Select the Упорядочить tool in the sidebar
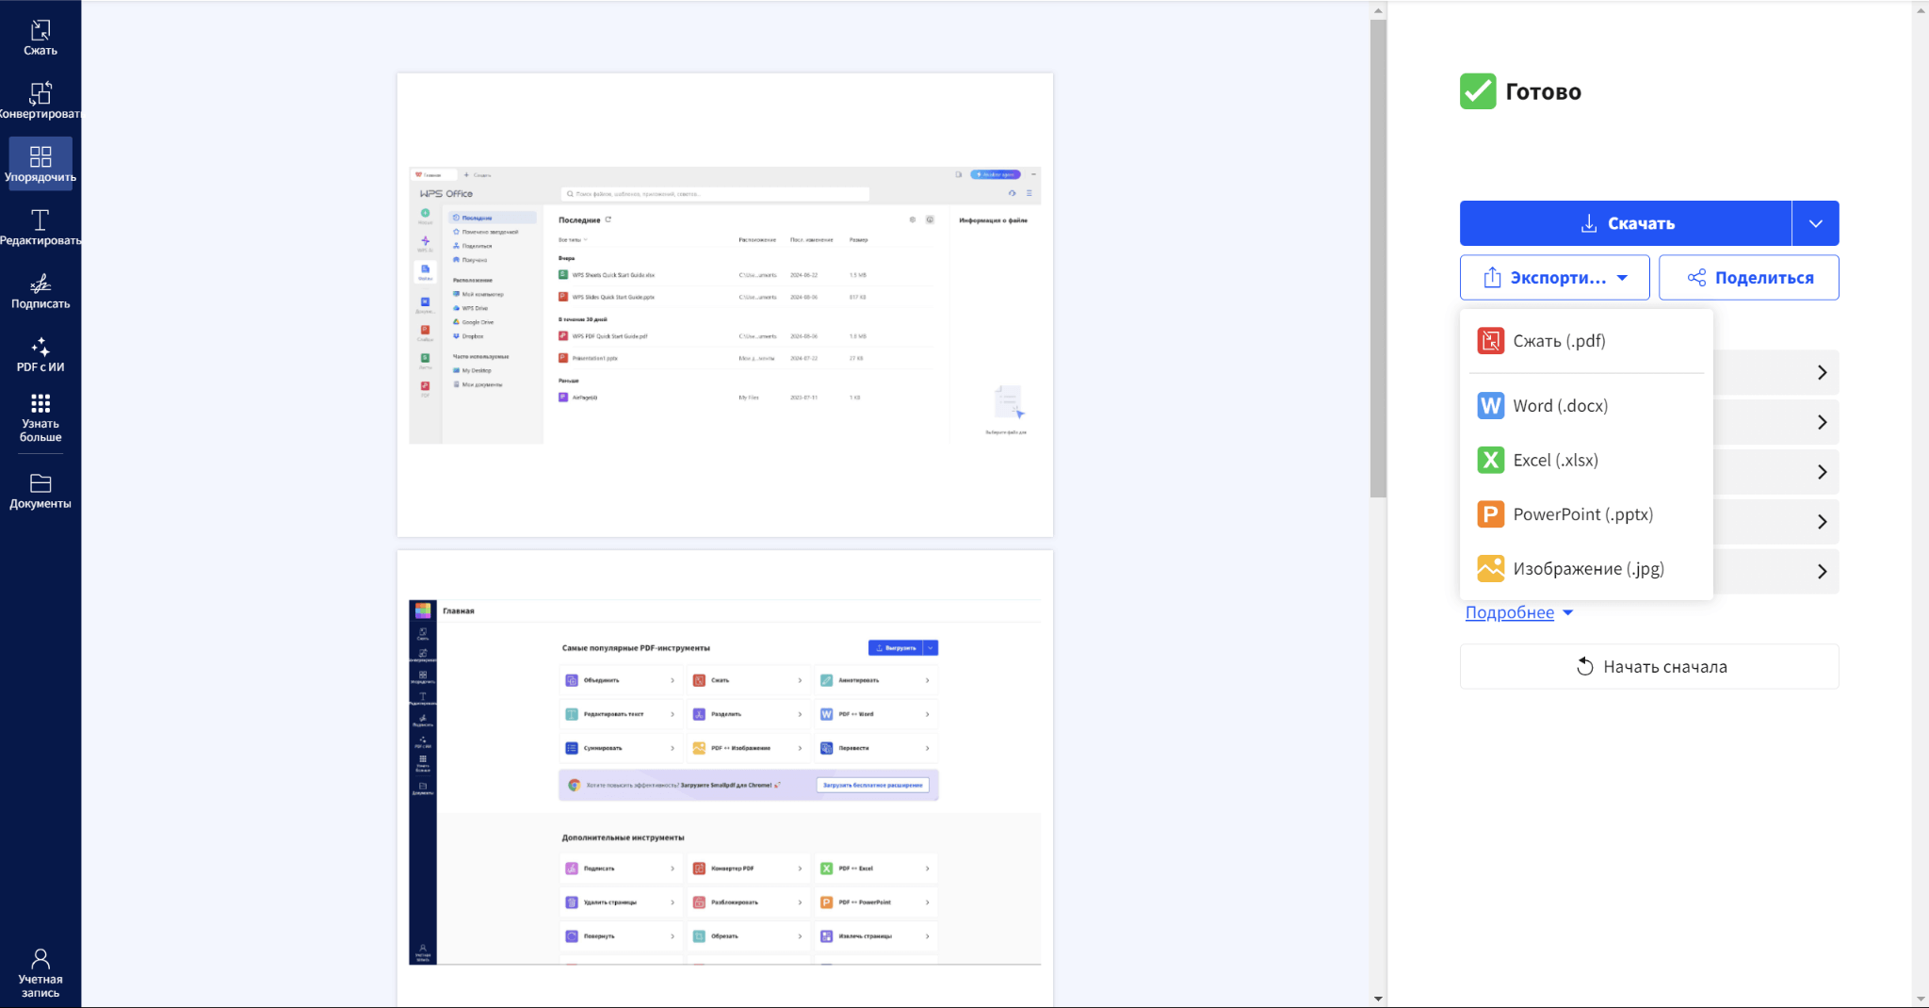The image size is (1929, 1008). pos(41,164)
